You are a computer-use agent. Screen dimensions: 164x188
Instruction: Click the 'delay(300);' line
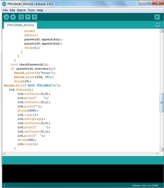click(x=27, y=140)
